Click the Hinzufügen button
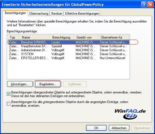The width and height of the screenshot is (155, 134). click(20, 84)
